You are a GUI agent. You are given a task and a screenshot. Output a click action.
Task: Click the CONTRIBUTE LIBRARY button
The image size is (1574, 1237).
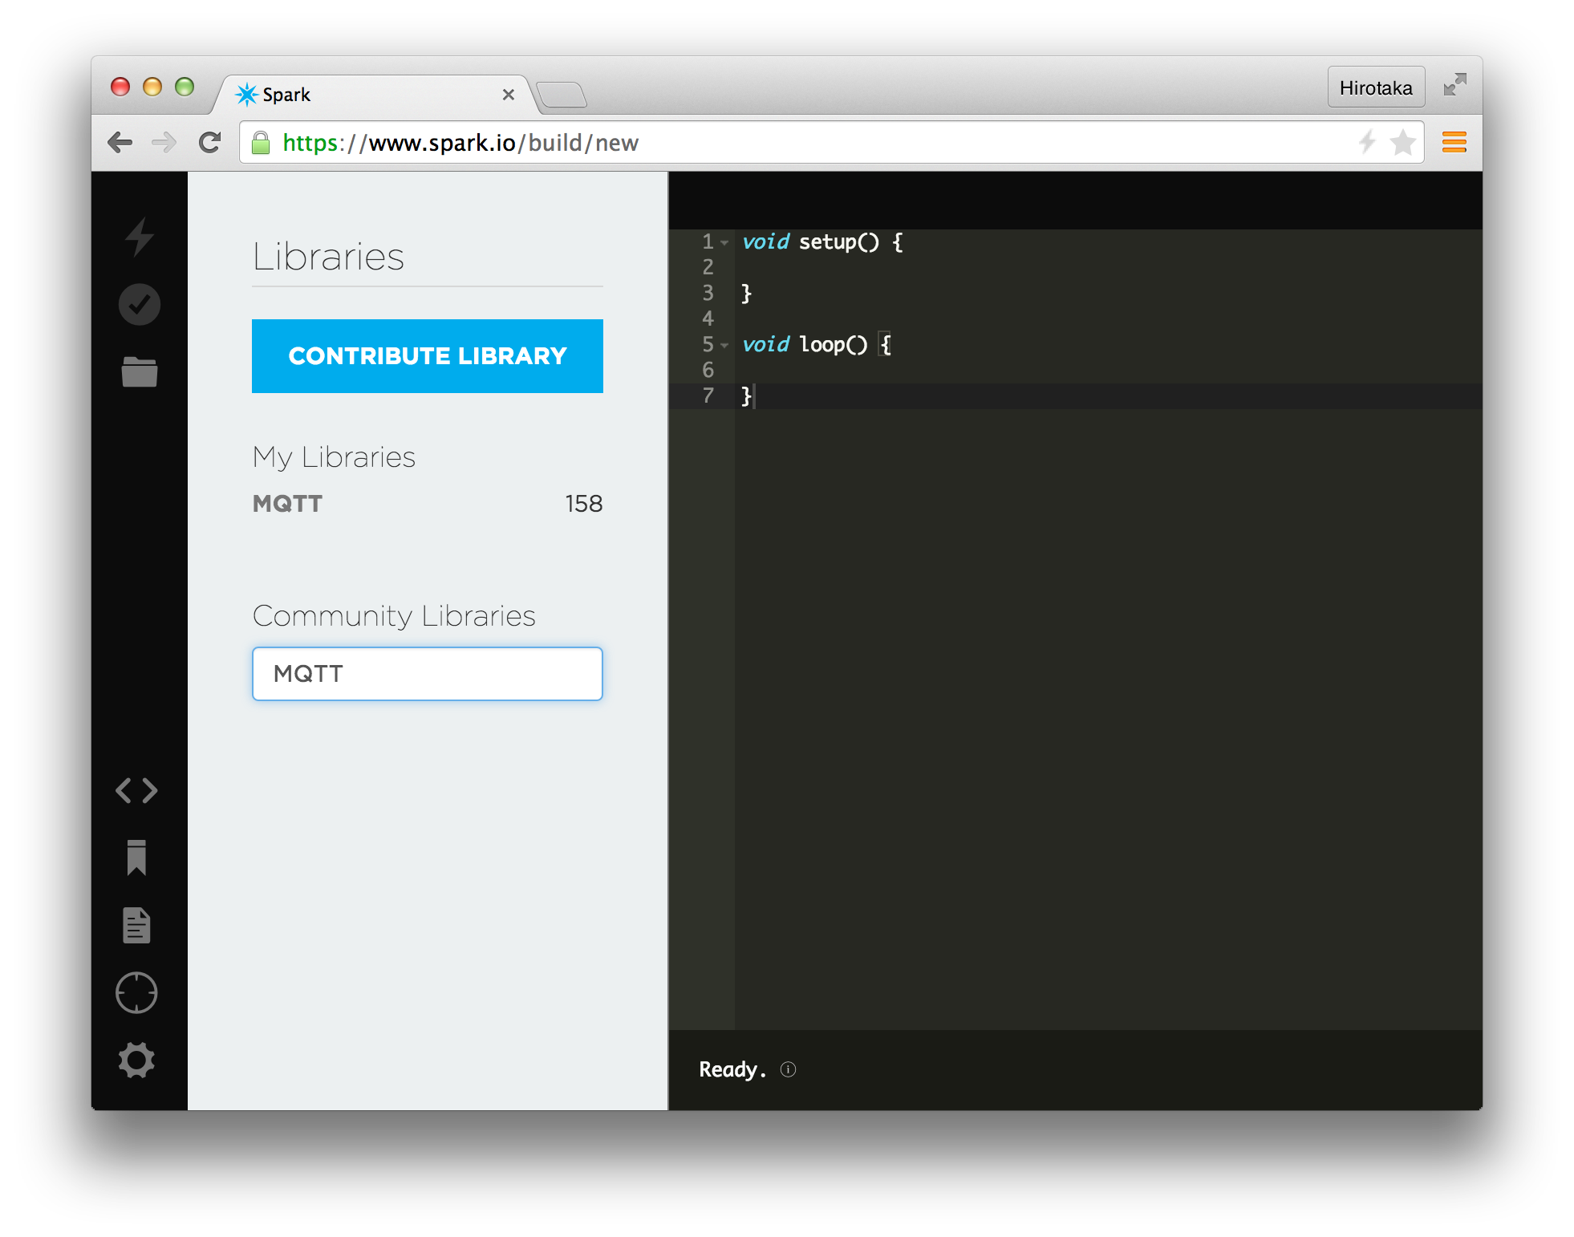point(428,356)
